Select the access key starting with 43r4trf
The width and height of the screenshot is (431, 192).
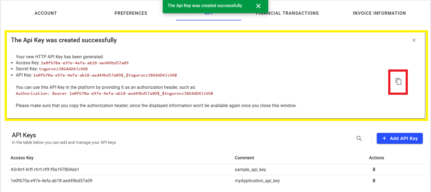pos(45,169)
